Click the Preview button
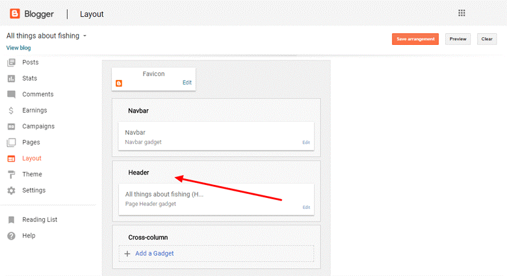Image resolution: width=507 pixels, height=276 pixels. coord(458,39)
